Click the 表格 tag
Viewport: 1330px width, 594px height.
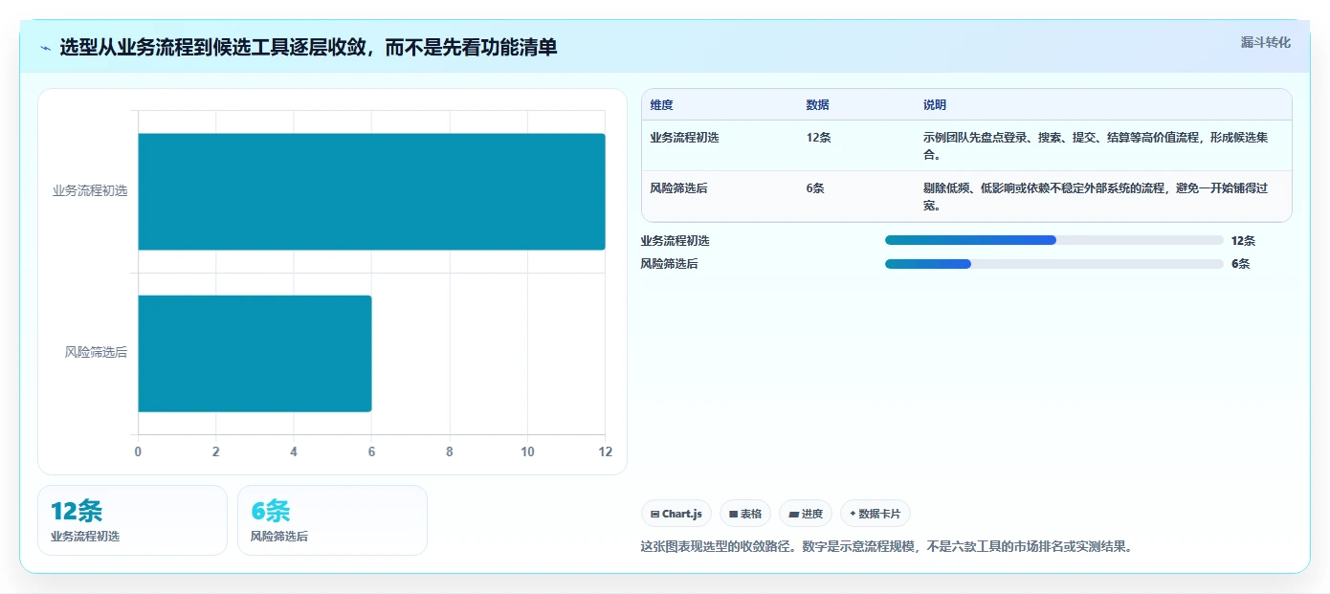click(x=745, y=514)
